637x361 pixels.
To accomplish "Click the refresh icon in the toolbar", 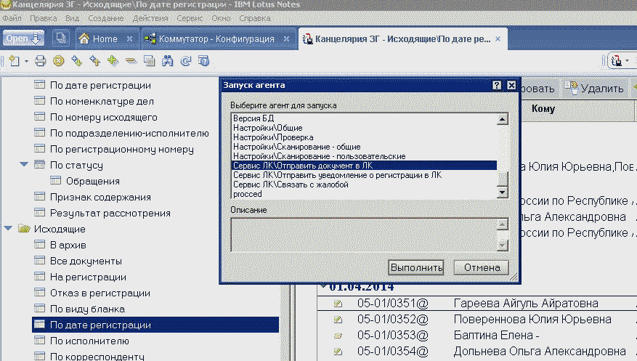I will pyautogui.click(x=184, y=61).
